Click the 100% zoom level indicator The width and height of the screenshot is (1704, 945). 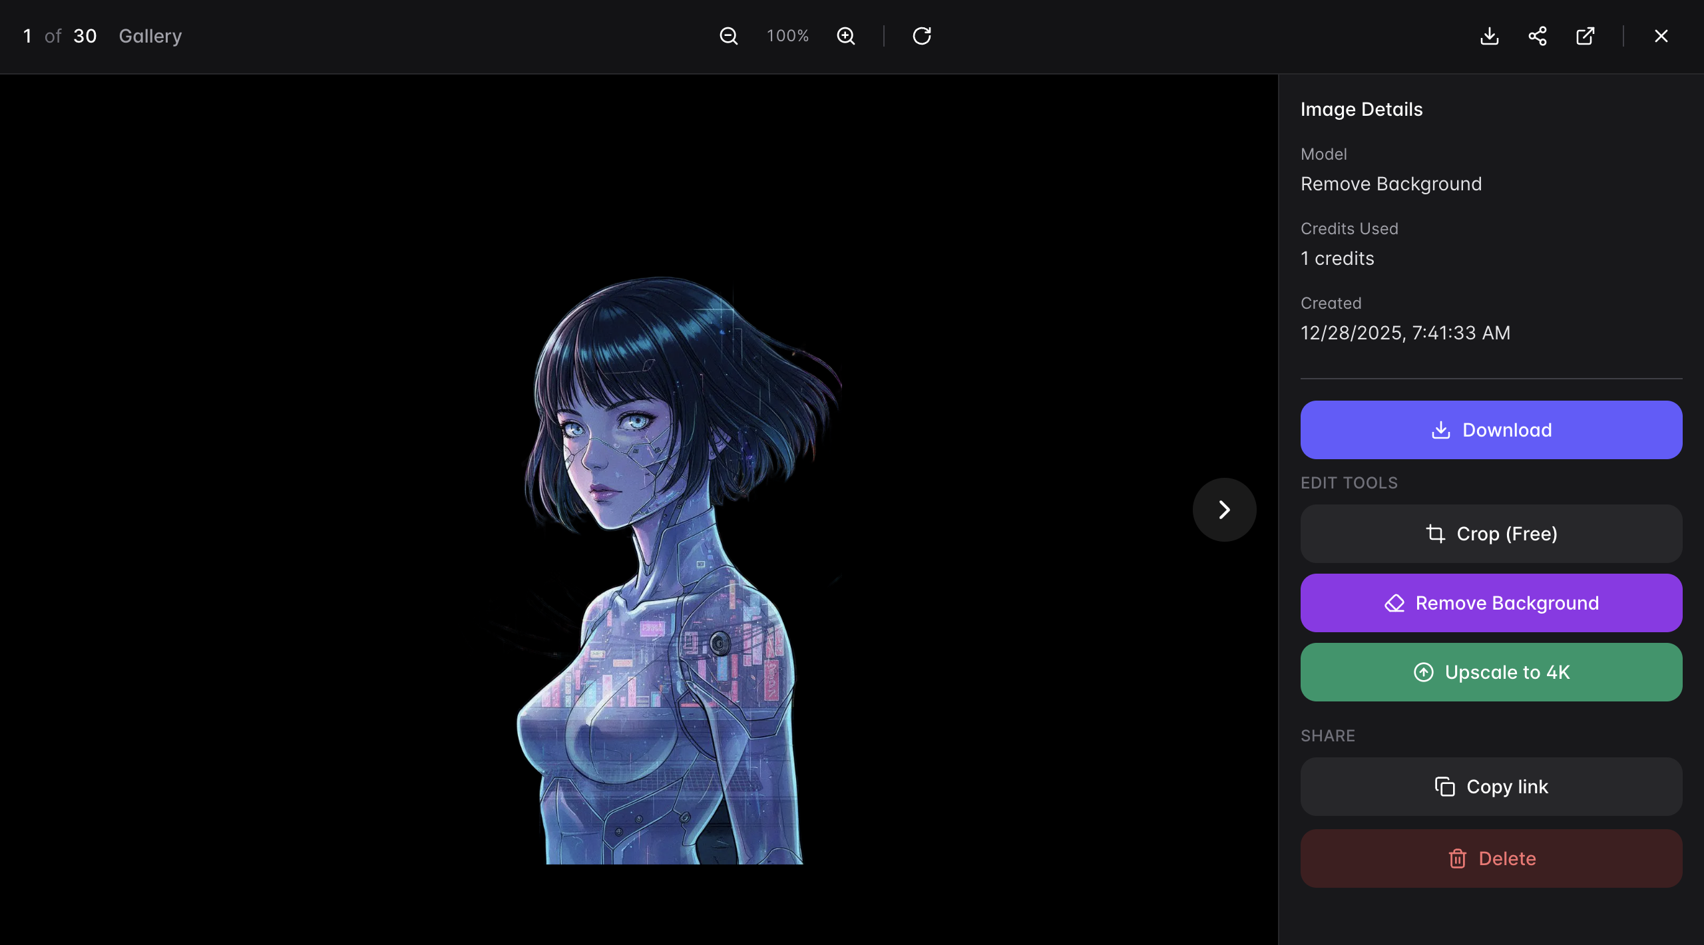(787, 36)
